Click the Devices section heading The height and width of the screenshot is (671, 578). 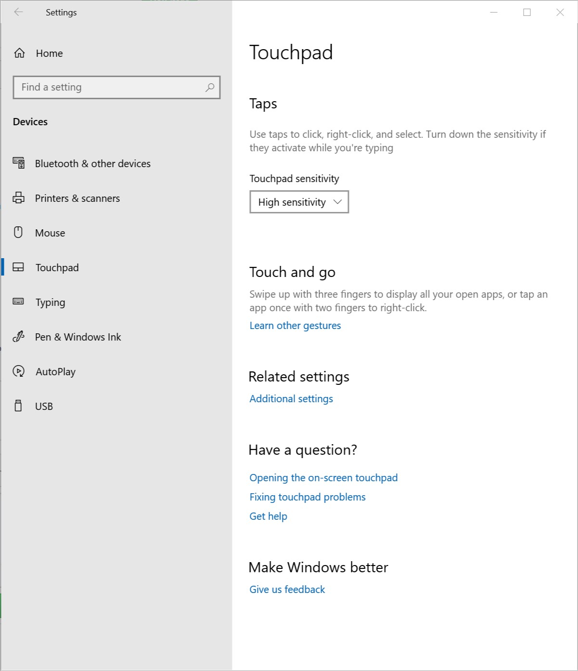(x=30, y=122)
